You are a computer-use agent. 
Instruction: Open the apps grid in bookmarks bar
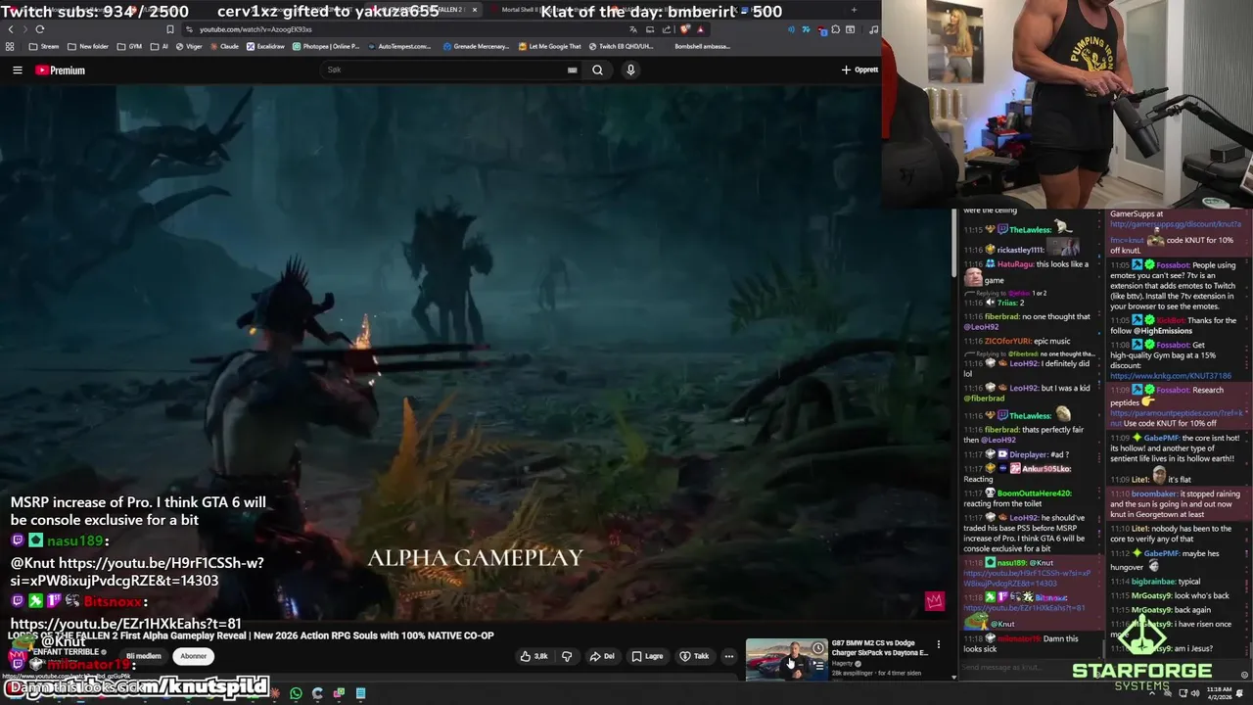[10, 46]
